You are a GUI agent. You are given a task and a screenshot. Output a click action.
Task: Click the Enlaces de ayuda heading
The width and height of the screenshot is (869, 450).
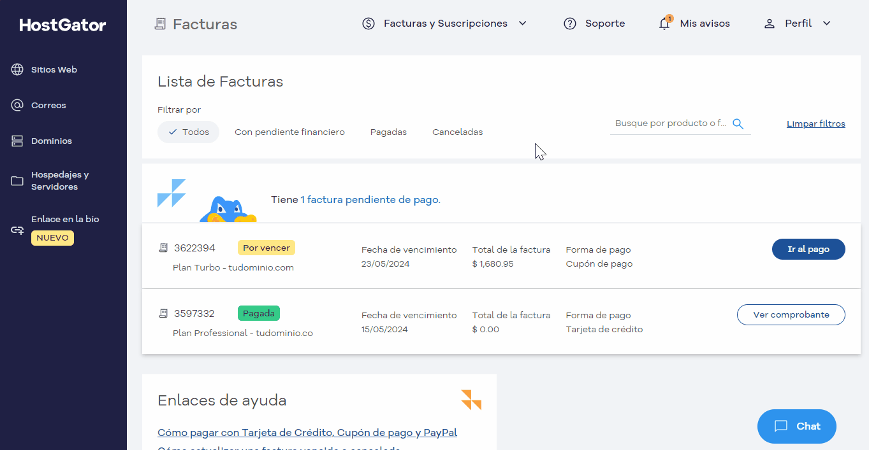(x=222, y=400)
